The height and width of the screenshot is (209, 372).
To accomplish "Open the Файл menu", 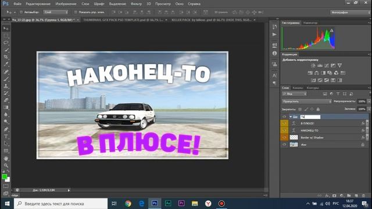I will [17, 4].
